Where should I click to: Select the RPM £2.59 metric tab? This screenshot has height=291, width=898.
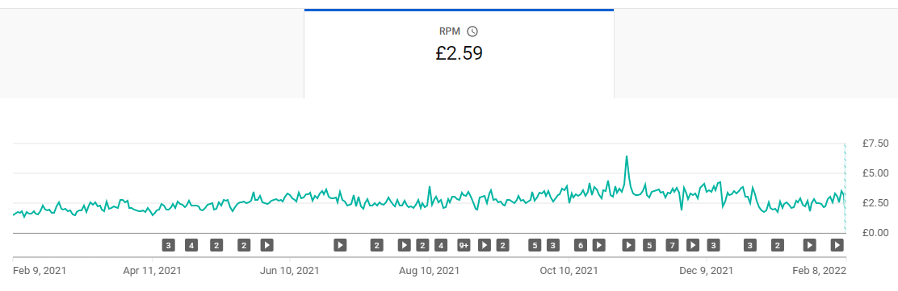coord(459,54)
